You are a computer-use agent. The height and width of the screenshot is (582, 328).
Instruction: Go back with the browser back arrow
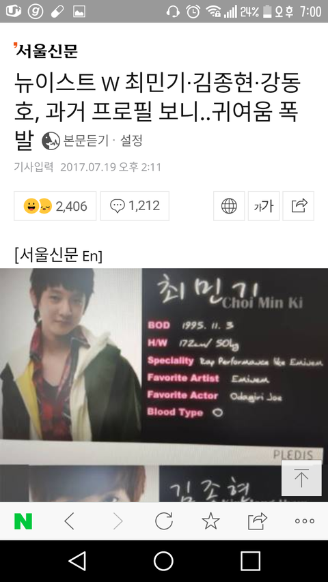tap(70, 521)
